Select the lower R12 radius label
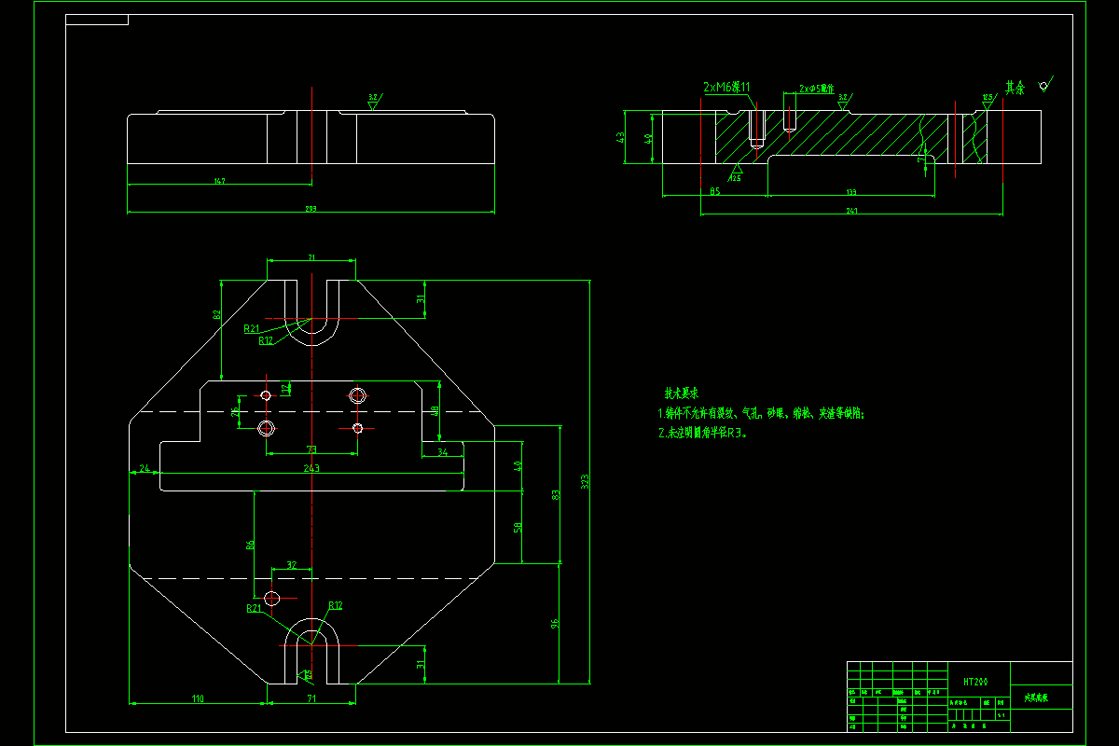The image size is (1119, 746). (x=336, y=605)
